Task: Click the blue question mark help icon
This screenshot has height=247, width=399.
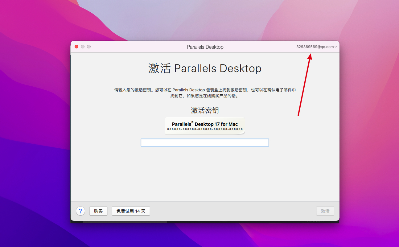Action: click(x=80, y=211)
